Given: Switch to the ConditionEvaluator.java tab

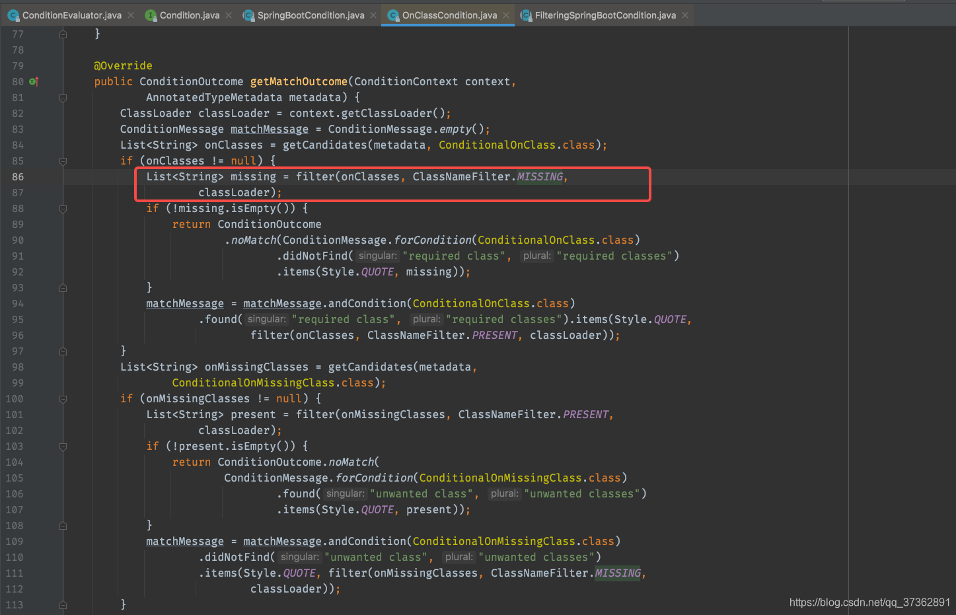Looking at the screenshot, I should click(x=71, y=15).
